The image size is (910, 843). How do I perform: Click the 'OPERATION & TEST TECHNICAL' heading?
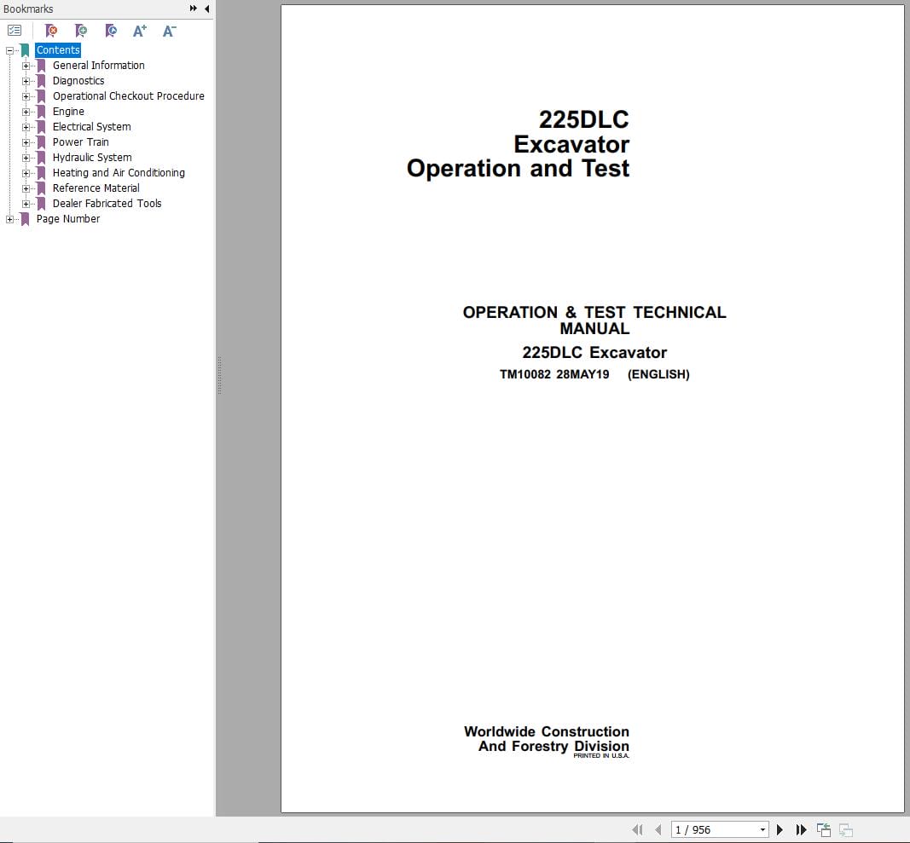pyautogui.click(x=594, y=312)
